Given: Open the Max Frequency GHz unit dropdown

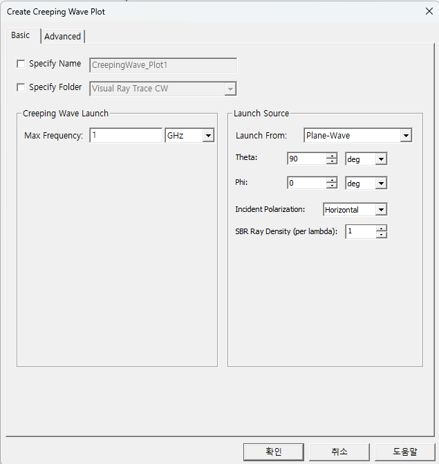Looking at the screenshot, I should [208, 136].
